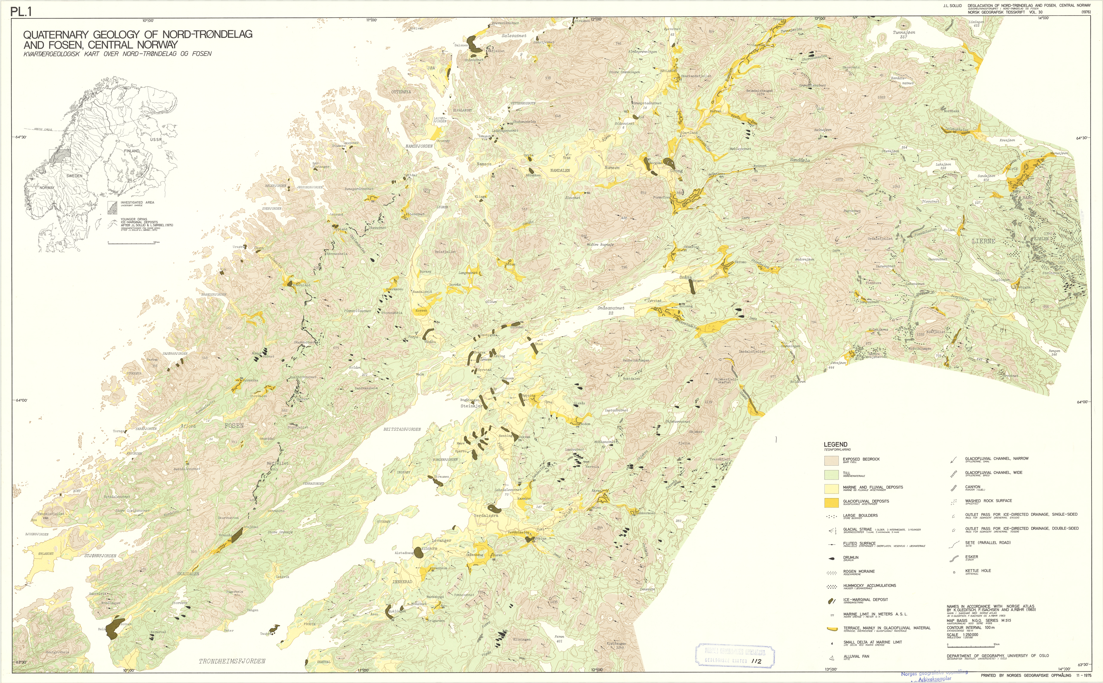
Task: Click the Canyon symbol in legend
Action: point(954,488)
